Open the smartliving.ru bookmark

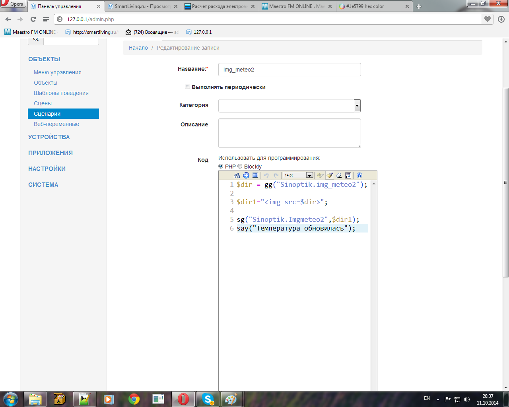(x=91, y=32)
